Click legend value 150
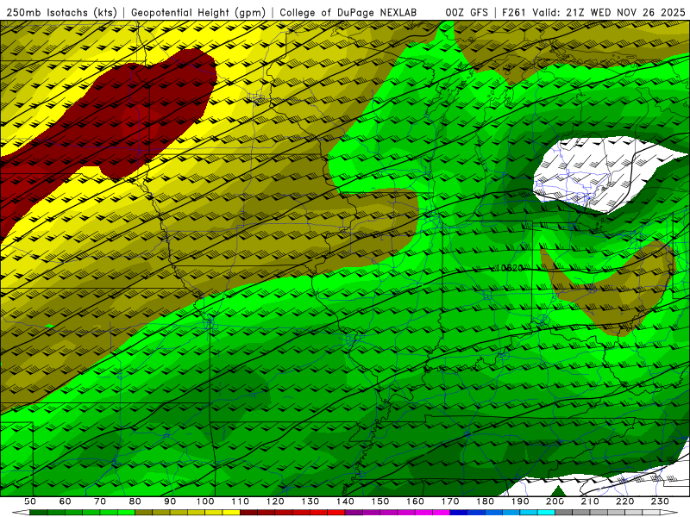690x517 pixels. (x=379, y=501)
